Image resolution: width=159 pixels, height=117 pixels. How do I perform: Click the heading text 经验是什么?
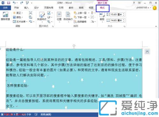[x=14, y=49]
